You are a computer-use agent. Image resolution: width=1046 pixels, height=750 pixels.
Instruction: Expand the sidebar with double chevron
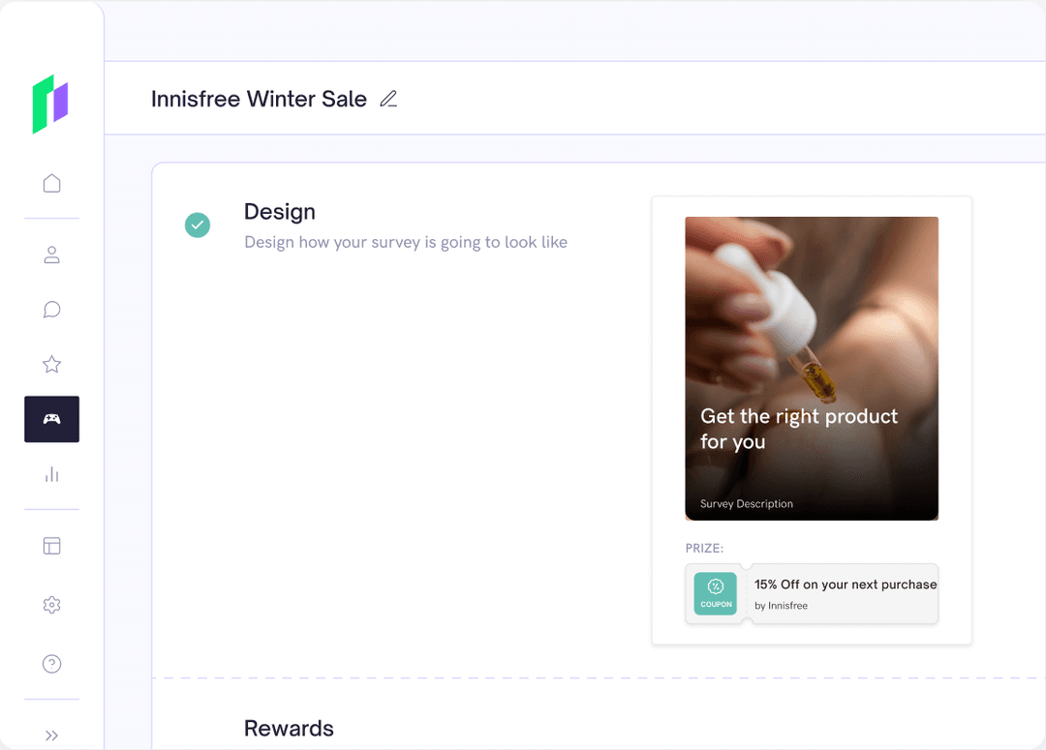point(52,735)
